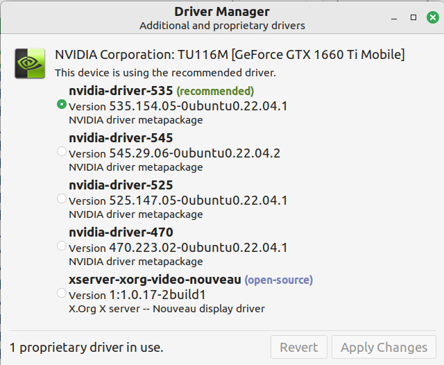
Task: Click 'This device is using the recommended driver' text
Action: coord(165,72)
